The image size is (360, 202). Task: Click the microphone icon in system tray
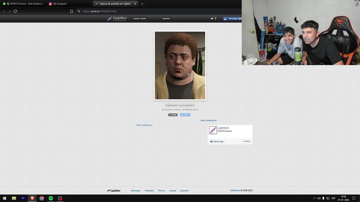point(323,198)
